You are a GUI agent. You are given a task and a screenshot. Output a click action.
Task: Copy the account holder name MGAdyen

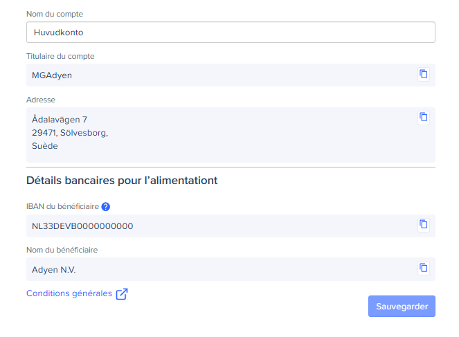click(423, 74)
